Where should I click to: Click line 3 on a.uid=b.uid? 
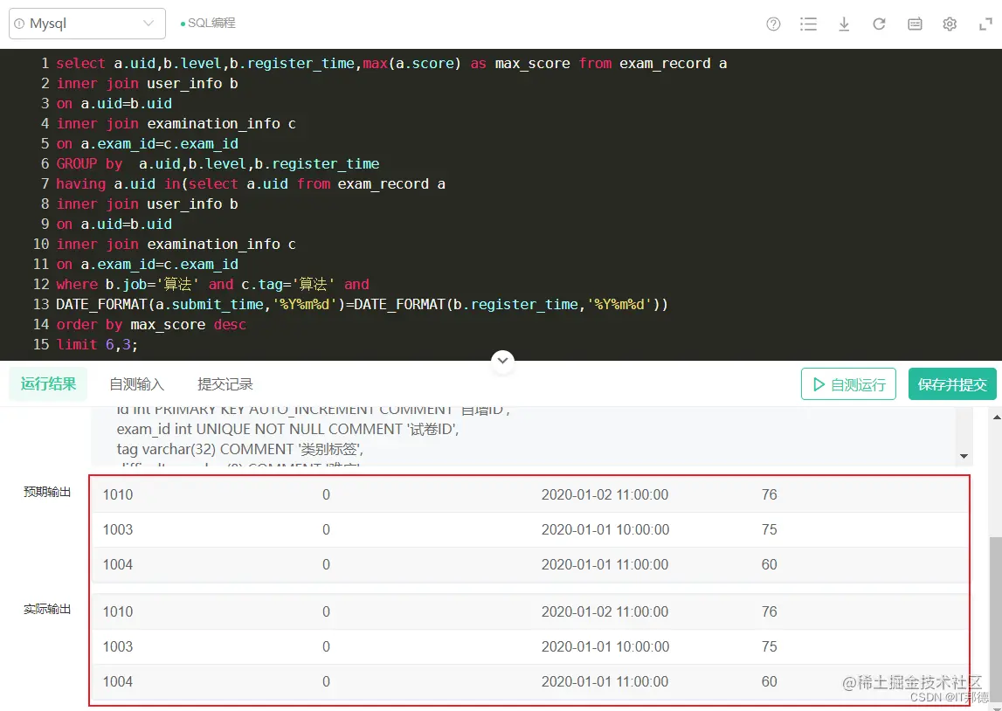click(114, 103)
